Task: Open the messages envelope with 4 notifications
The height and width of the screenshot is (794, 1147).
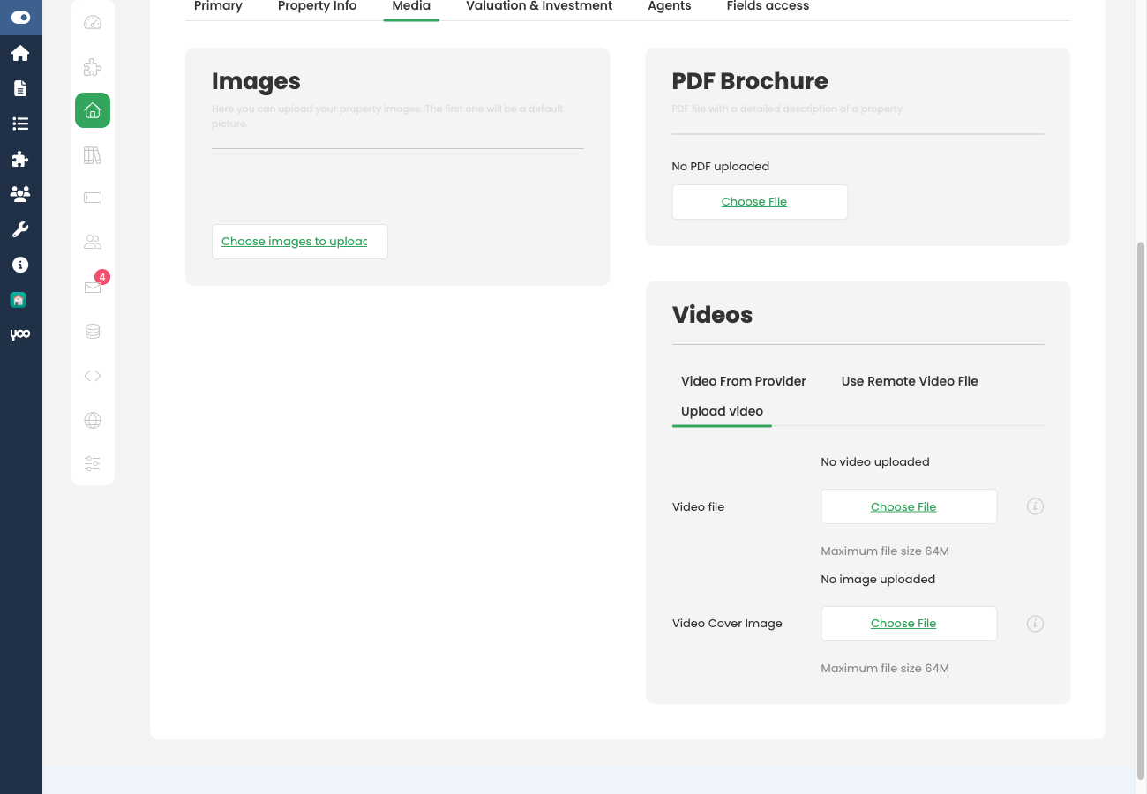Action: (x=92, y=287)
